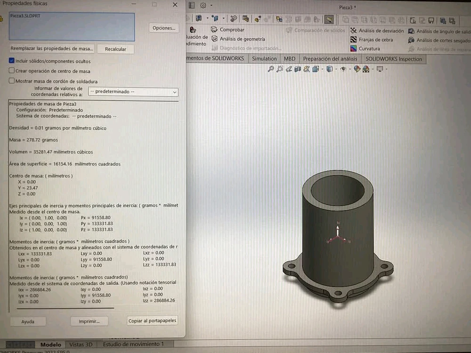Click the horizontal scrollbar under inertia results

pyautogui.click(x=65, y=308)
